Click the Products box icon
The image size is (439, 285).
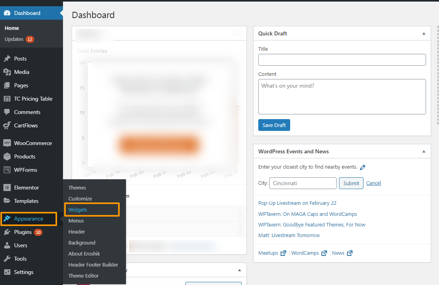coord(7,156)
